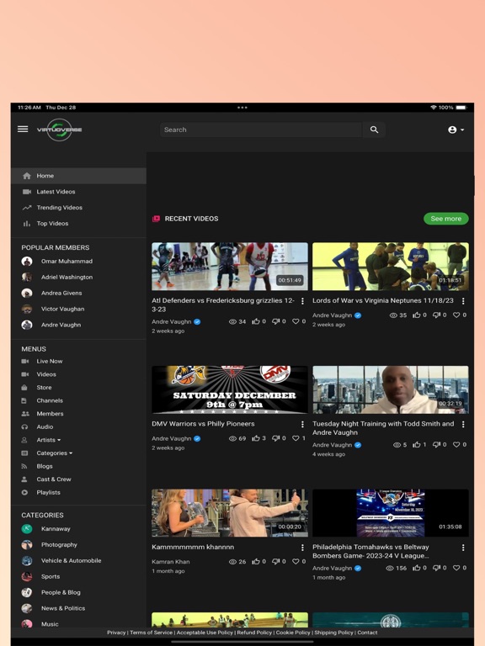Image resolution: width=485 pixels, height=646 pixels.
Task: Click the Cast & Crew icon
Action: (x=24, y=479)
